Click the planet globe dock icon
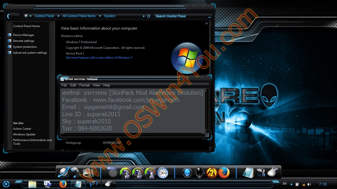This screenshot has height=189, width=337. click(x=64, y=172)
